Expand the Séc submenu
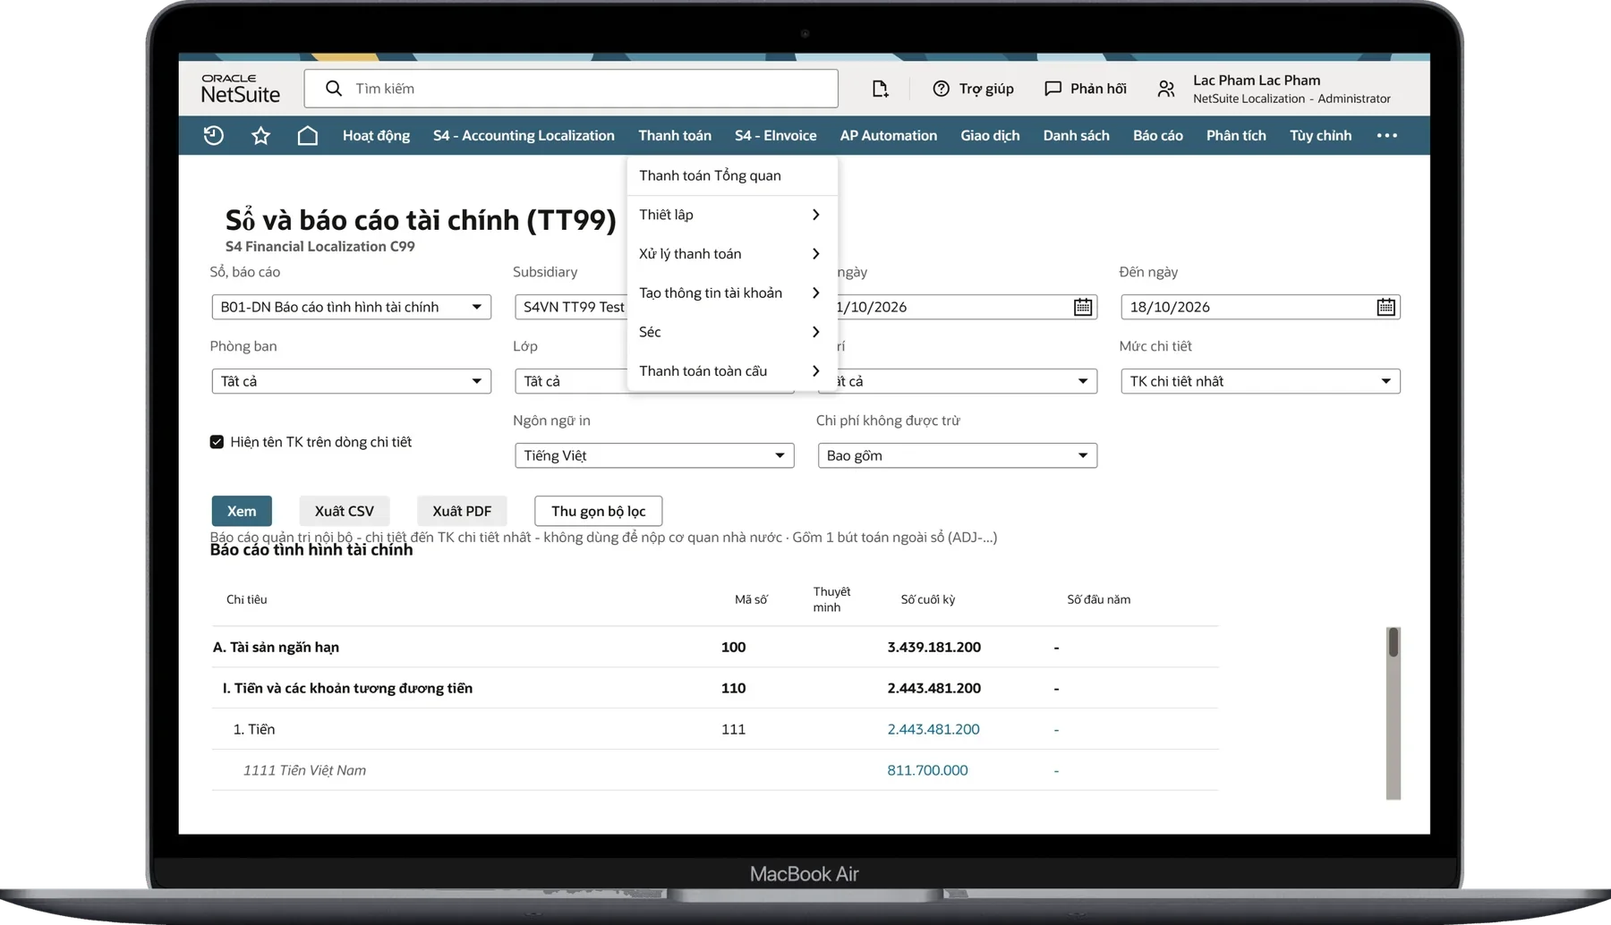Image resolution: width=1611 pixels, height=925 pixels. point(731,332)
